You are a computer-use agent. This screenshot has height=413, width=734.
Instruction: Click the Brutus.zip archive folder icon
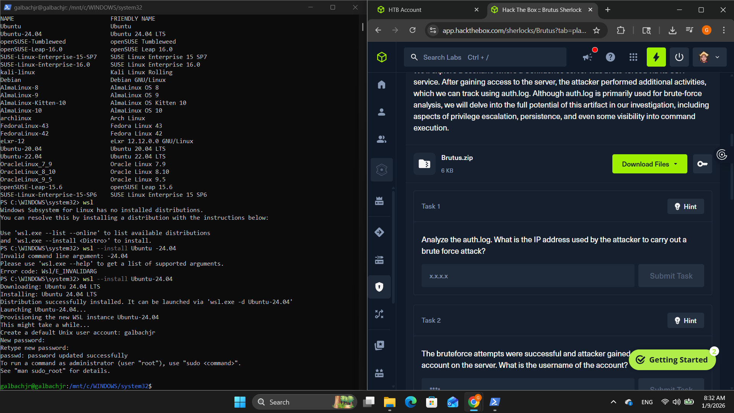coord(425,164)
